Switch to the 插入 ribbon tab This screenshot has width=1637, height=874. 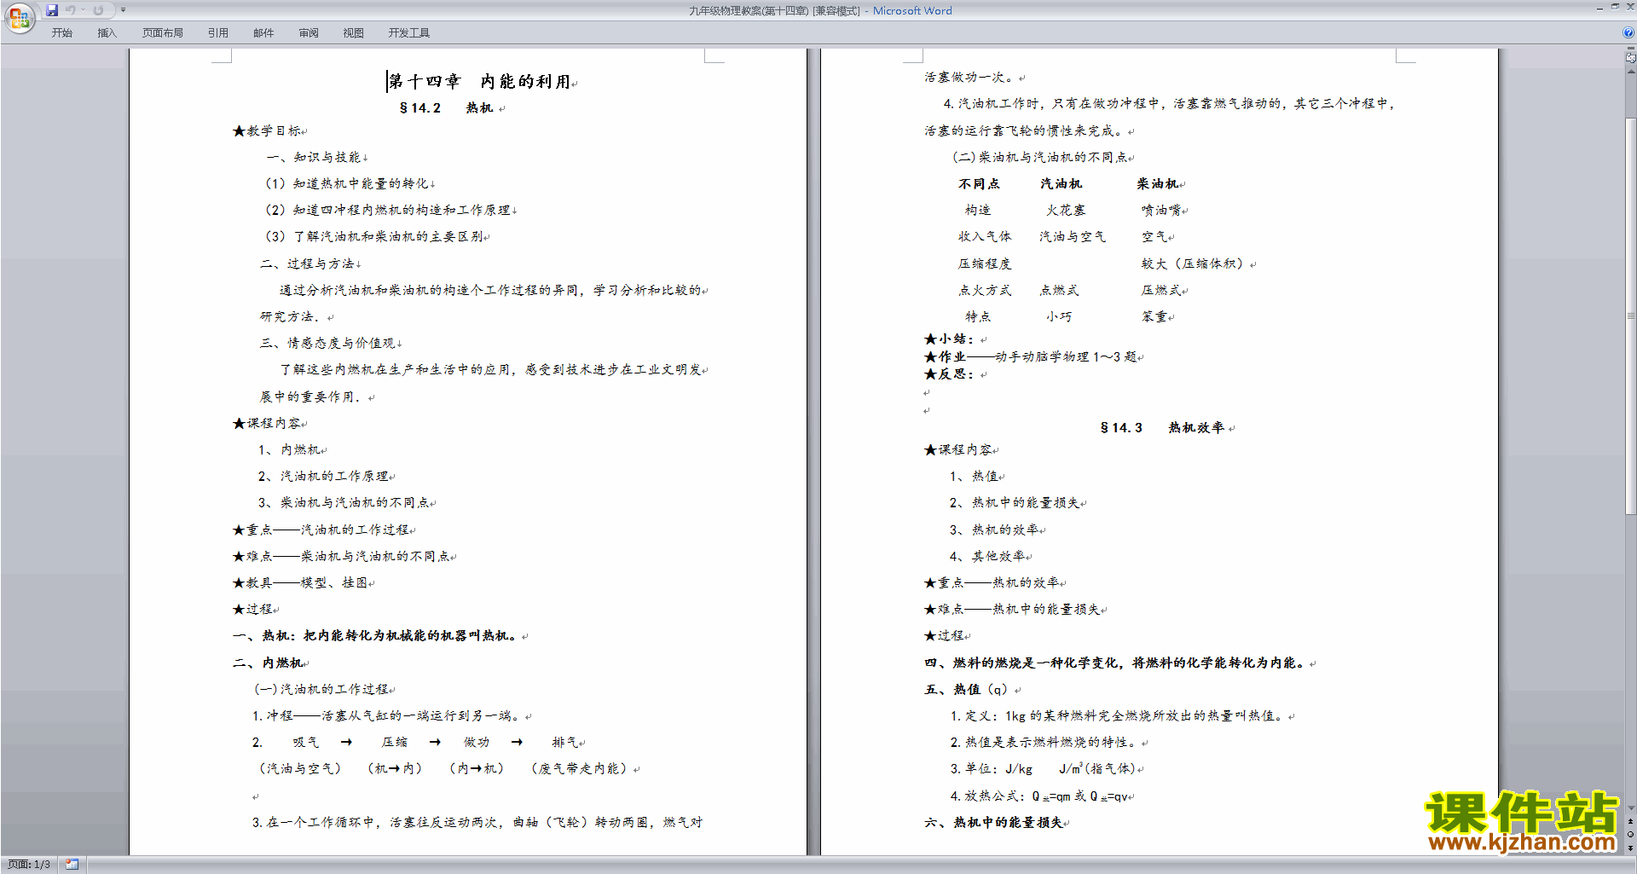[x=107, y=32]
